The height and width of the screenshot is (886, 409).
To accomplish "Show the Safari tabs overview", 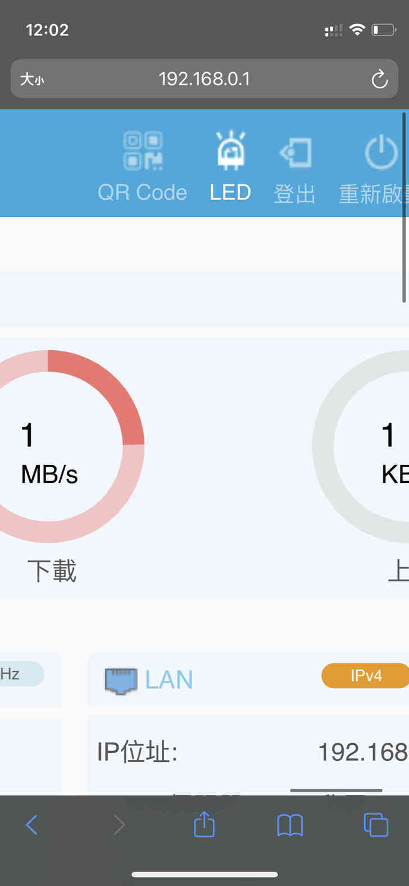I will point(375,825).
